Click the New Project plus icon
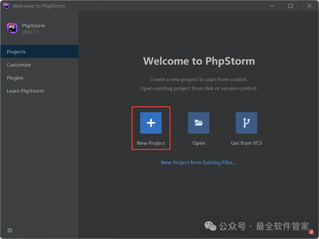Viewport: 319px width, 239px height. [x=151, y=123]
